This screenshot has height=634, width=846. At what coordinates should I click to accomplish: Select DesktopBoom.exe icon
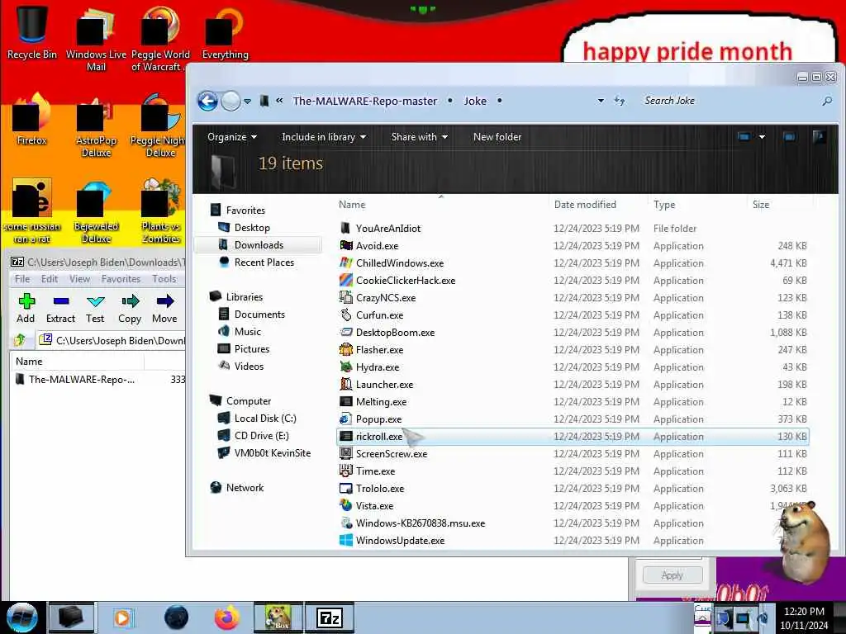(346, 332)
